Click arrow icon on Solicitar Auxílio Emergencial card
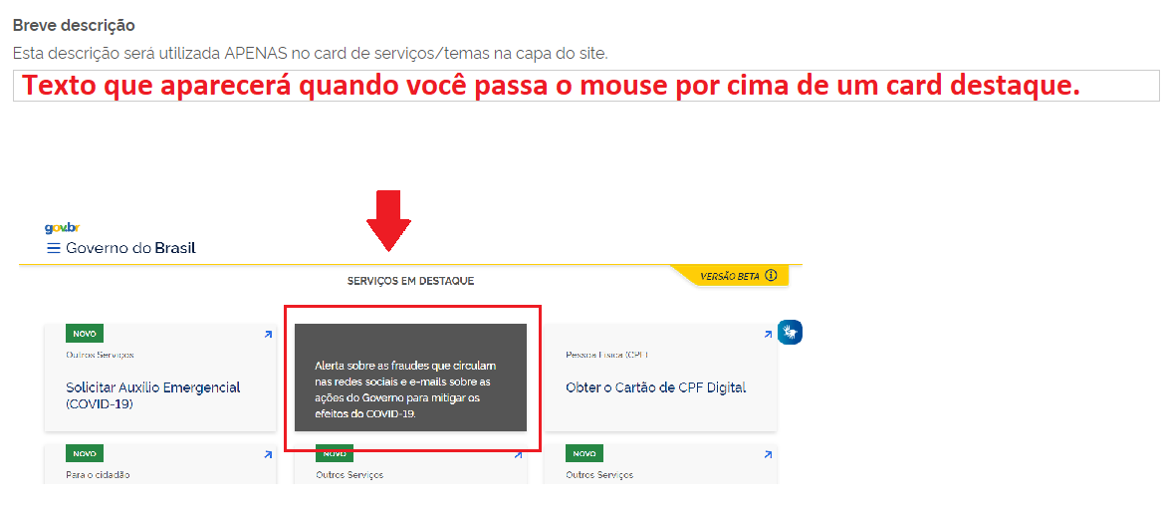Image resolution: width=1164 pixels, height=511 pixels. (268, 335)
